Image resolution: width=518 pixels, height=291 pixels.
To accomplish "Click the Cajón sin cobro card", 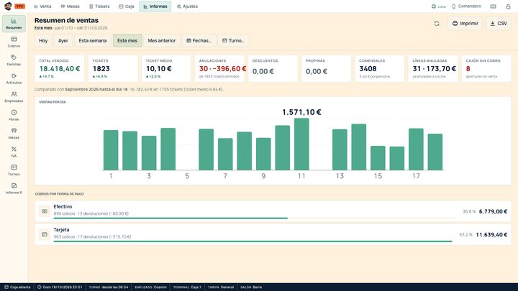I will coord(486,68).
